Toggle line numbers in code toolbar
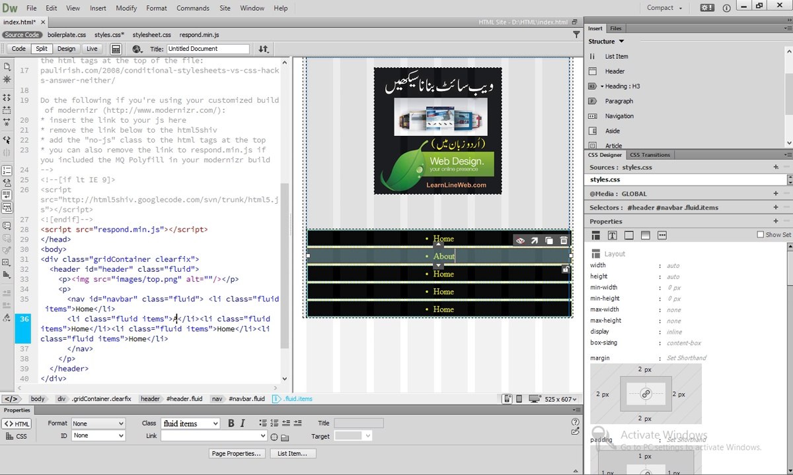This screenshot has height=475, width=793. [x=7, y=171]
